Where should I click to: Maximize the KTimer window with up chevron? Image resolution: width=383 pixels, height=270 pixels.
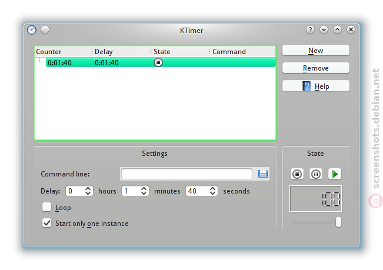tap(337, 30)
